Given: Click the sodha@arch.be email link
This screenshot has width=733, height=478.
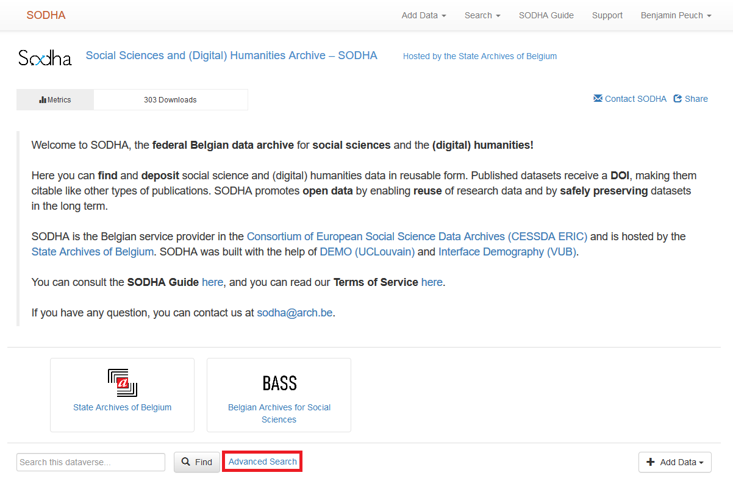Looking at the screenshot, I should pyautogui.click(x=295, y=313).
